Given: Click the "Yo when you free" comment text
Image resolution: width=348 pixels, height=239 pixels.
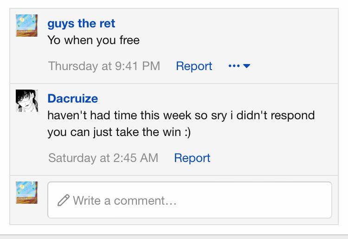Looking at the screenshot, I should point(93,40).
